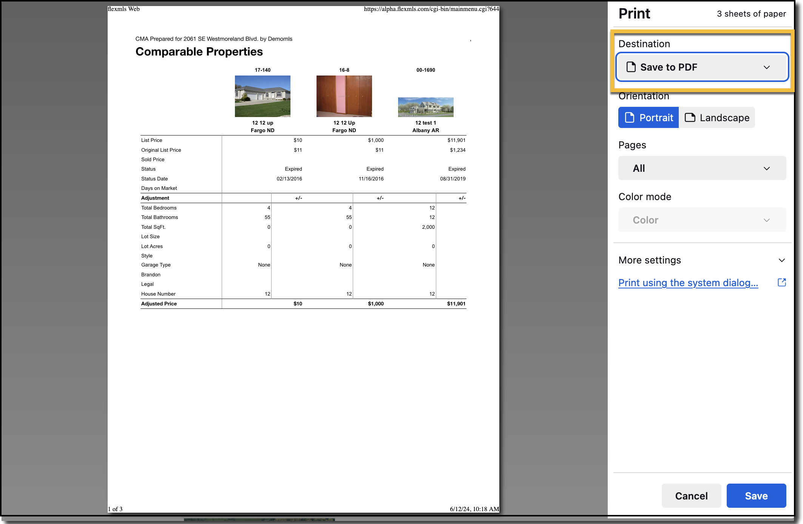Click the Destination dropdown chevron arrow

tap(766, 67)
